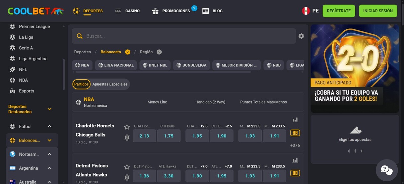
Task: Click cash-out icon for Hornets vs Bulls
Action: [127, 137]
